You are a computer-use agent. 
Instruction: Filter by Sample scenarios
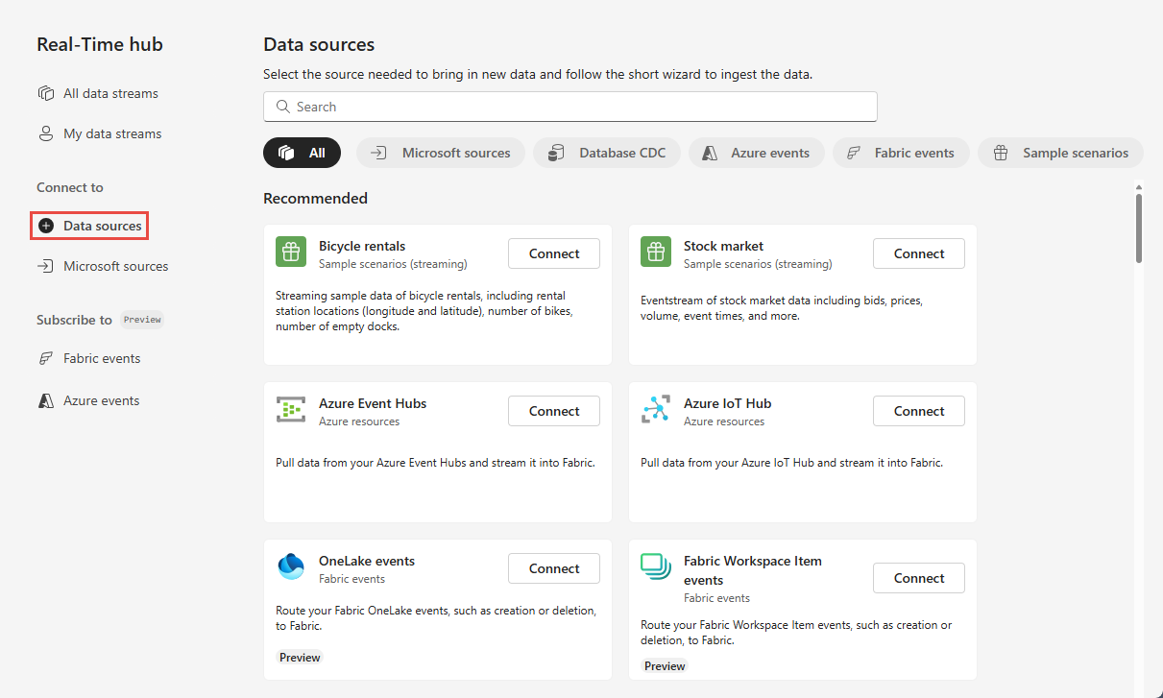[x=1060, y=153]
